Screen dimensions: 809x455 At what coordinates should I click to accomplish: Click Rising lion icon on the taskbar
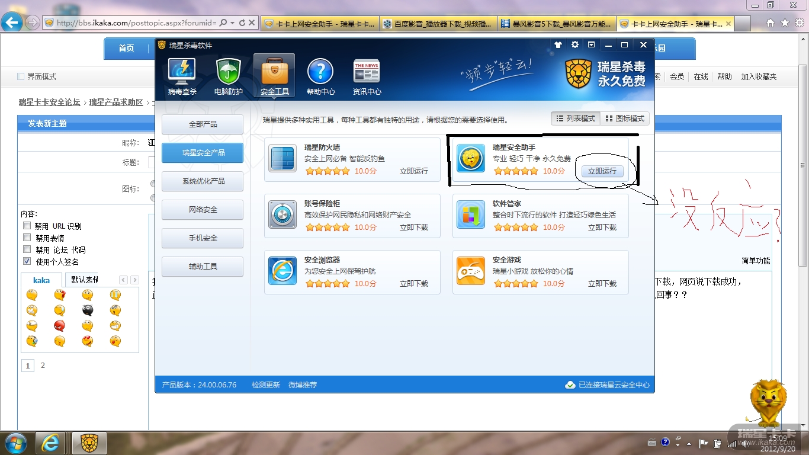pos(89,443)
